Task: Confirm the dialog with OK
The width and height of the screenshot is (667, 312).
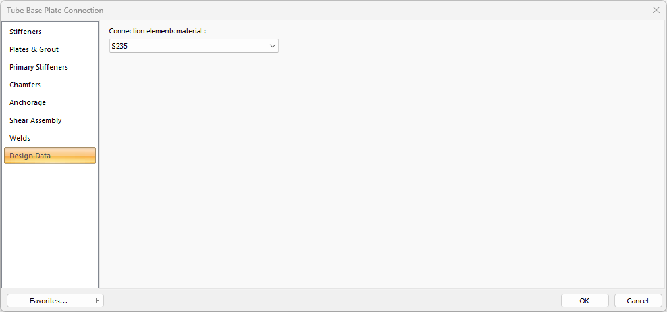Action: tap(585, 301)
